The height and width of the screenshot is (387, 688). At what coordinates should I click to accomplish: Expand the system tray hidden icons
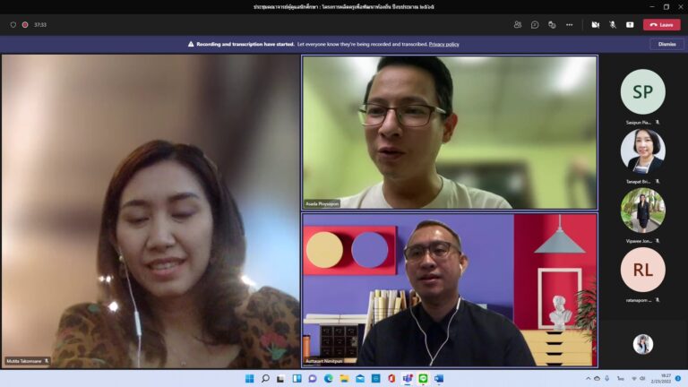588,378
